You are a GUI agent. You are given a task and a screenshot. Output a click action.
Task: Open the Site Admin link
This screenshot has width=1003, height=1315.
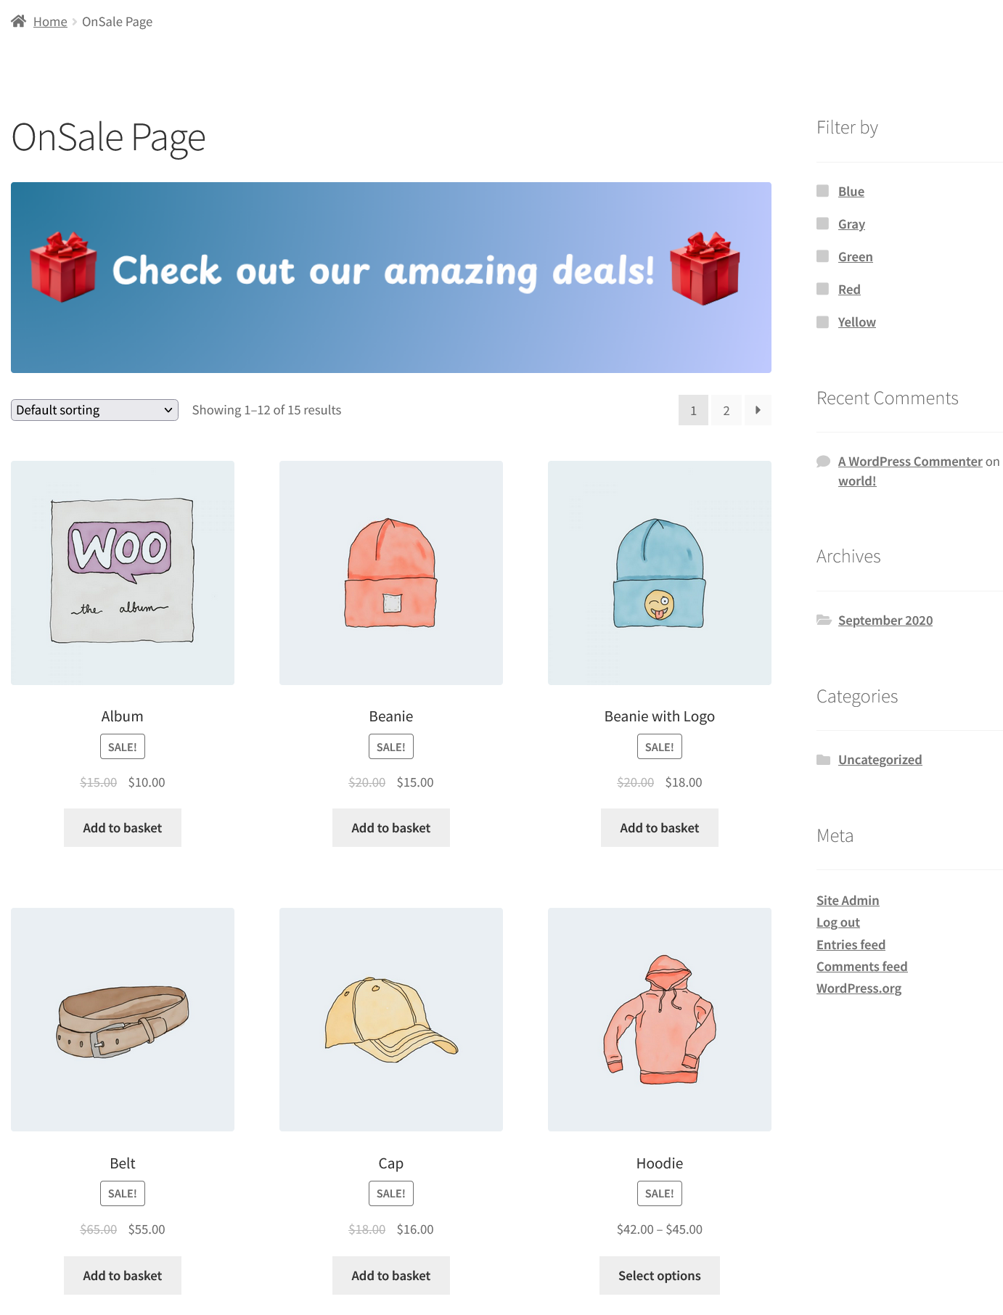pyautogui.click(x=848, y=901)
